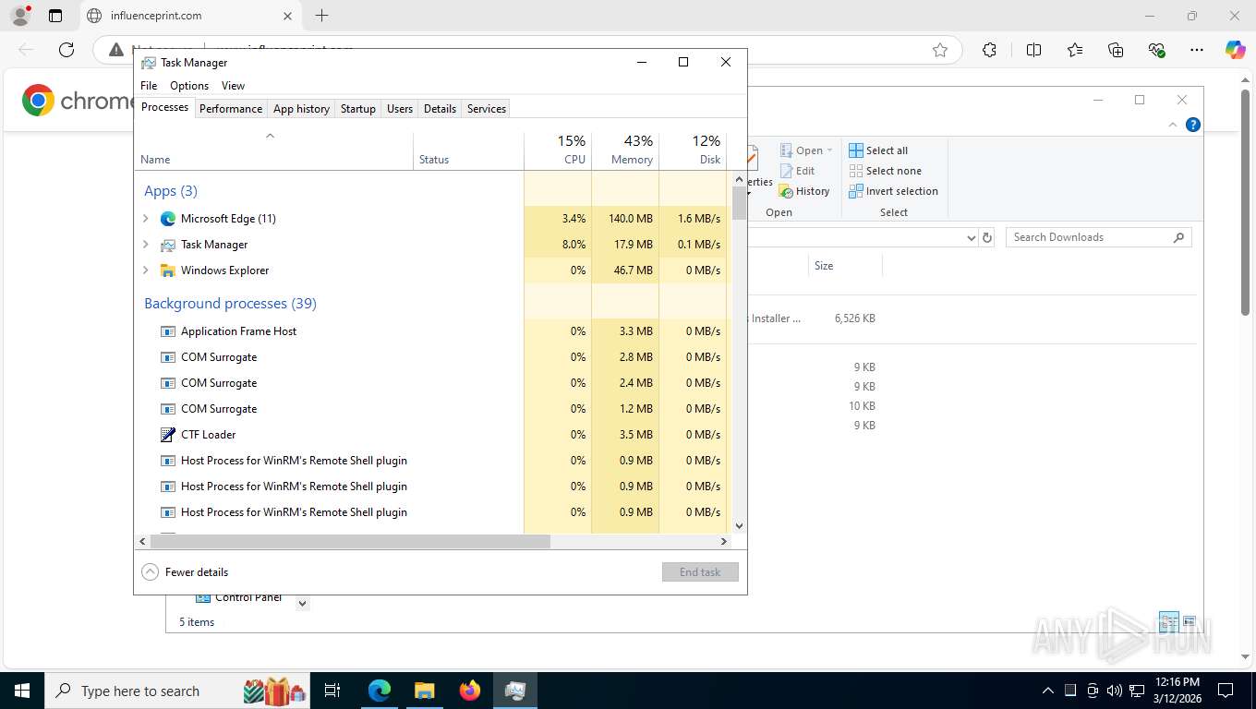Click the Task Manager process icon
The image size is (1256, 709).
[168, 245]
